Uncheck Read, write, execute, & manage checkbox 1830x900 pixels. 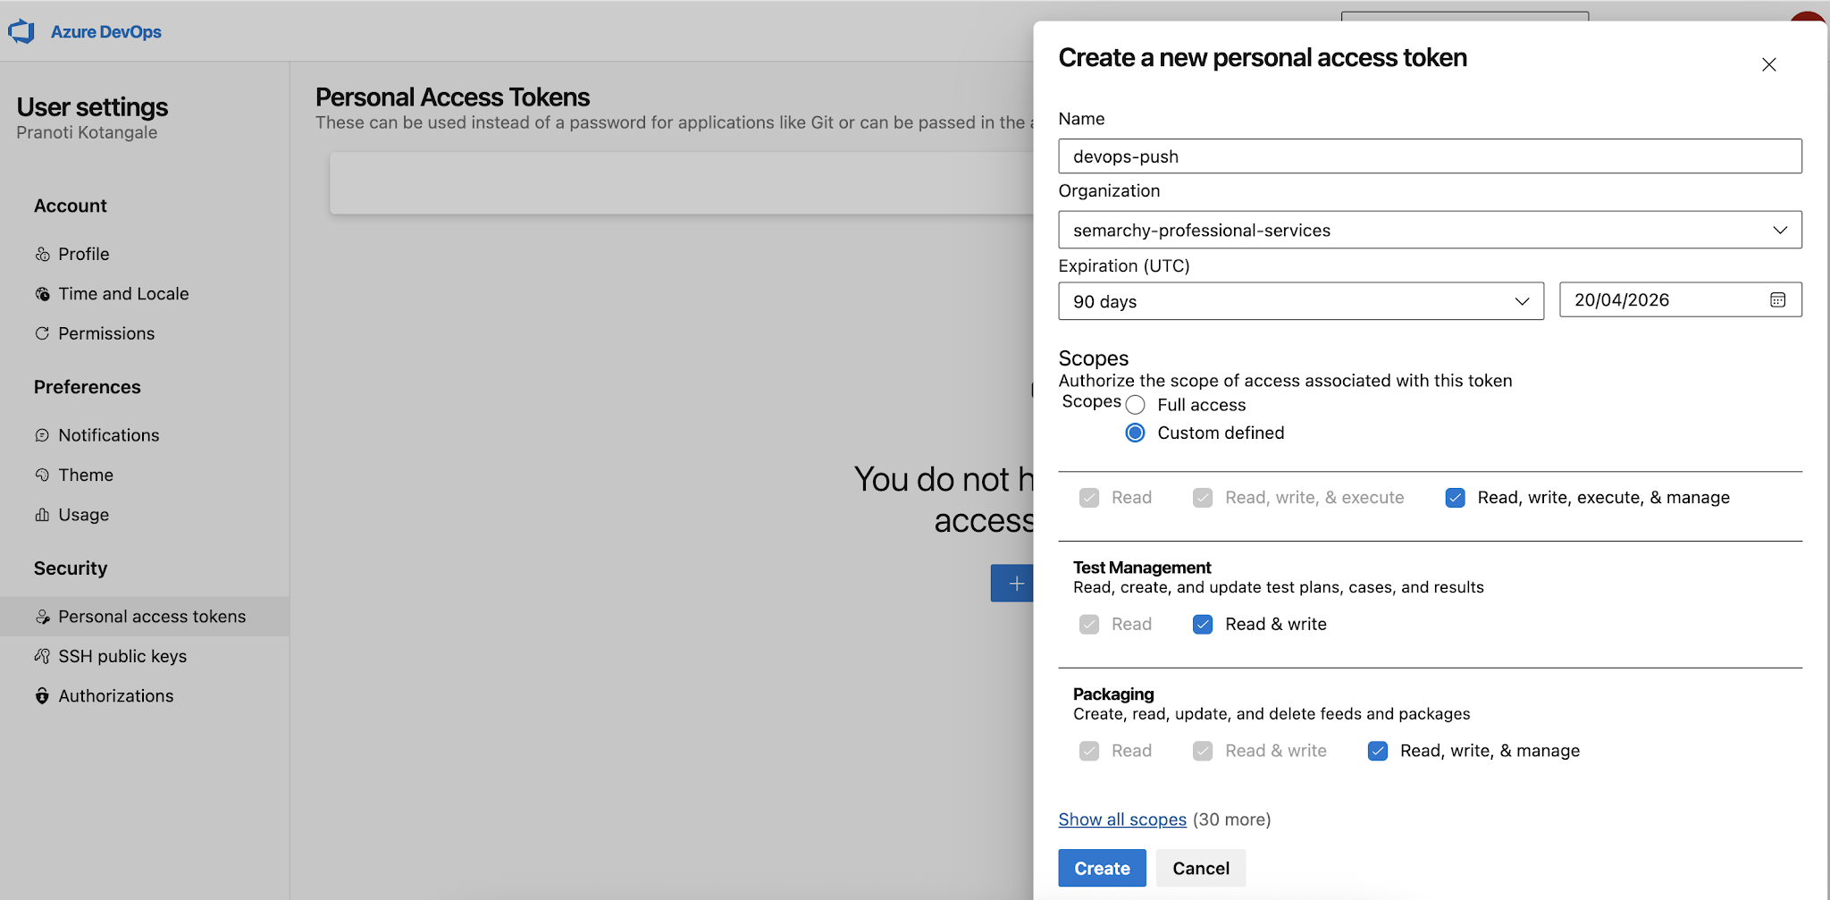[1455, 498]
